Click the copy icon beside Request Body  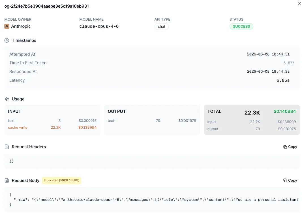[x=285, y=180]
